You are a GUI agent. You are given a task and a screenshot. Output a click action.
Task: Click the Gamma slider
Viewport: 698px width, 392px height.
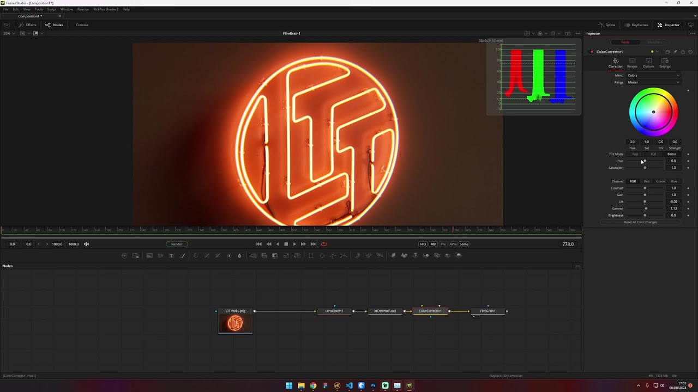click(645, 209)
